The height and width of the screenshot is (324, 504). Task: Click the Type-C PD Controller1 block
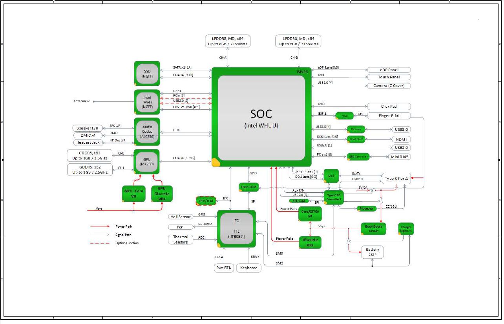(334, 197)
